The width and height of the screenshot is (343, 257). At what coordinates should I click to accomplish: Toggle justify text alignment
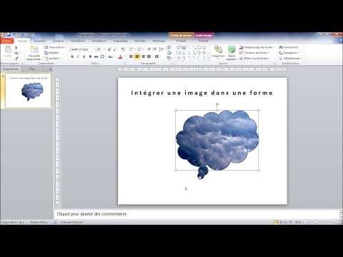click(149, 56)
